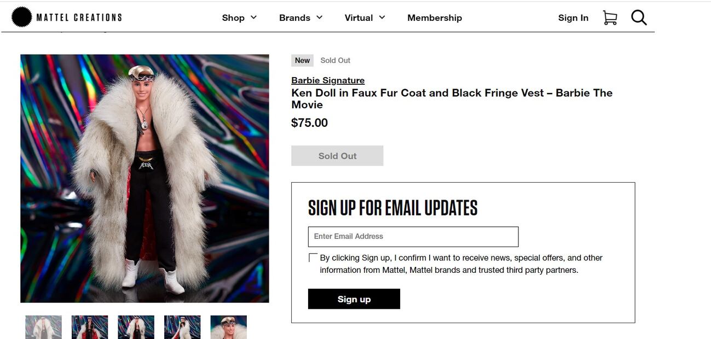Expand the Brands dropdown menu
Viewport: 711px width, 339px height.
point(300,17)
